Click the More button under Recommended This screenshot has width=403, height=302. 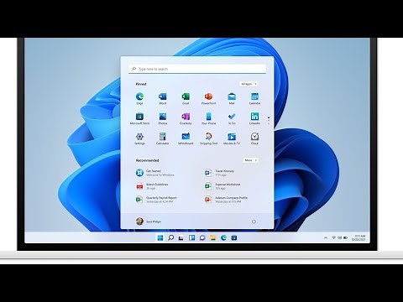250,160
